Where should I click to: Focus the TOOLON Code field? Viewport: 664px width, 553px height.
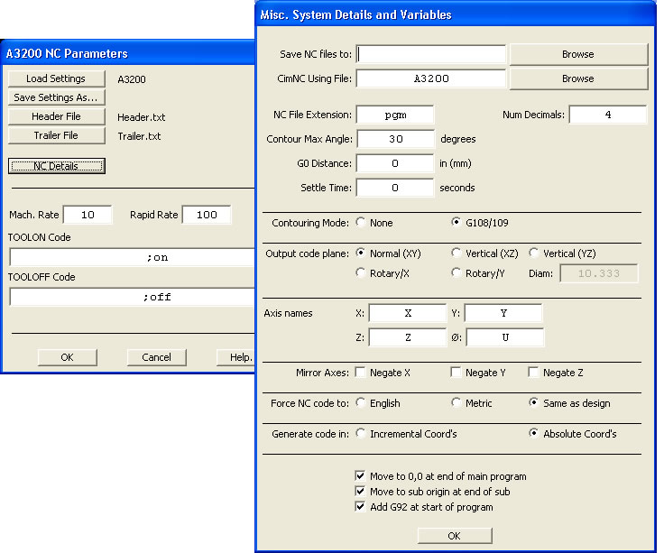pyautogui.click(x=132, y=257)
